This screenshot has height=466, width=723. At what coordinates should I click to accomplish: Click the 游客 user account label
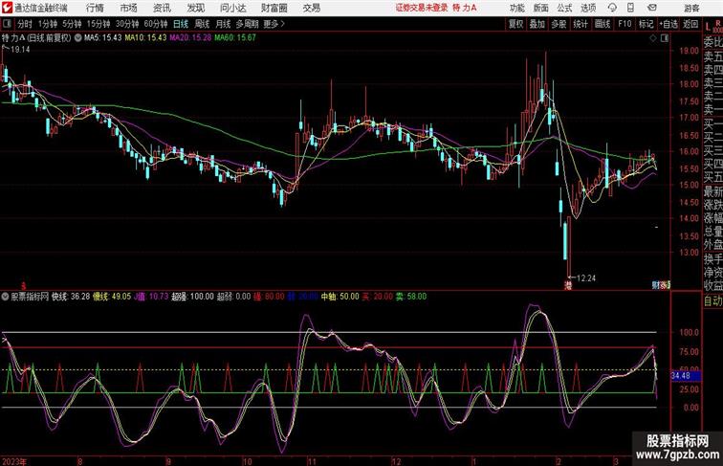coord(691,8)
